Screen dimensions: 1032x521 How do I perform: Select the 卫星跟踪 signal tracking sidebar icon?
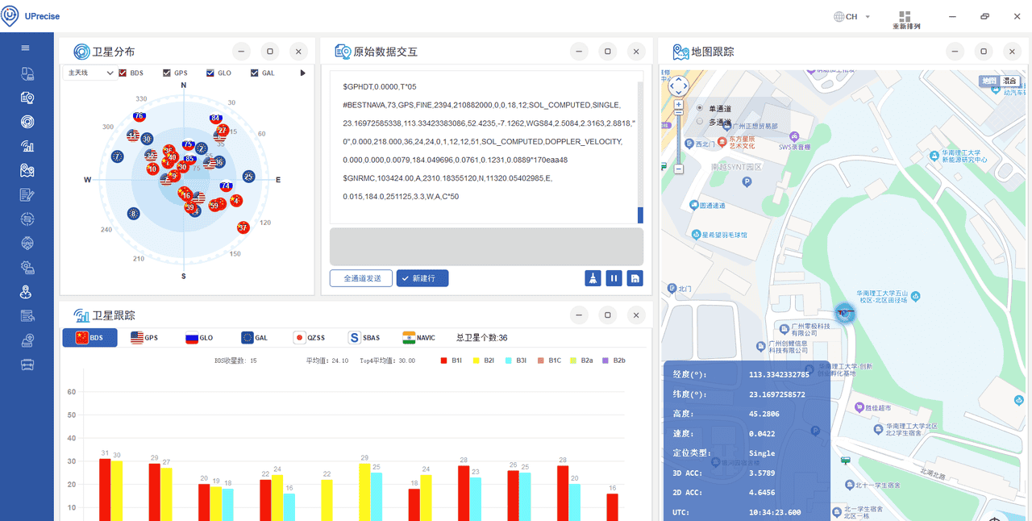click(x=27, y=147)
